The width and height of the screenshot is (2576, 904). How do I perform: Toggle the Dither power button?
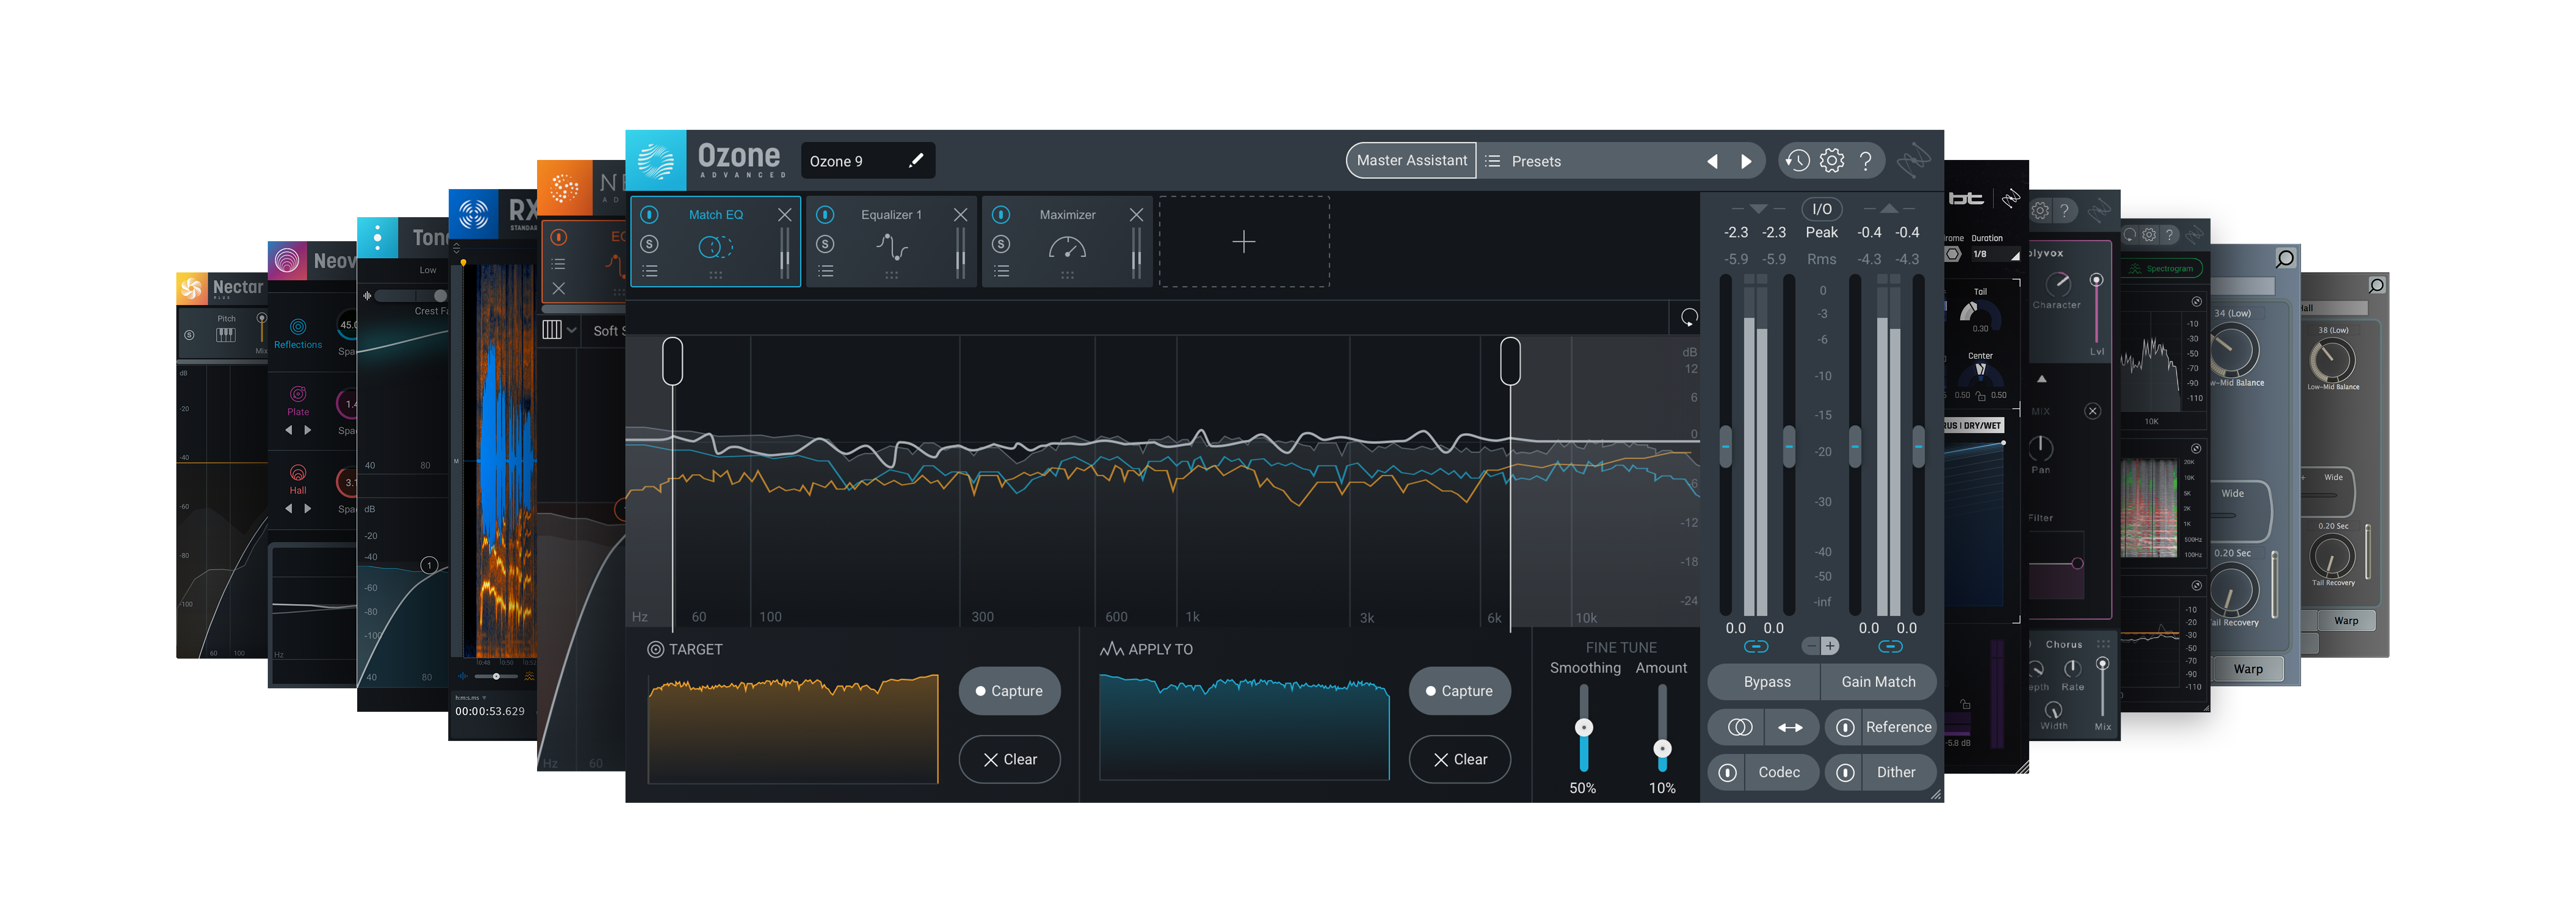coord(1845,773)
